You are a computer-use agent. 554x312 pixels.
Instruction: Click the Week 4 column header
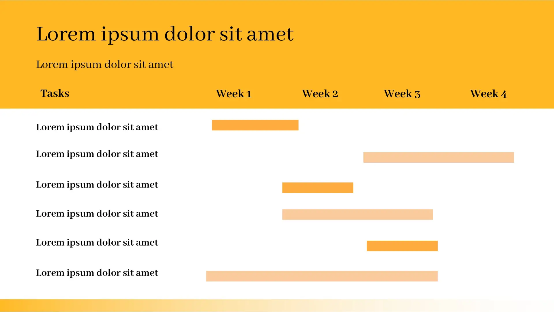pyautogui.click(x=488, y=94)
